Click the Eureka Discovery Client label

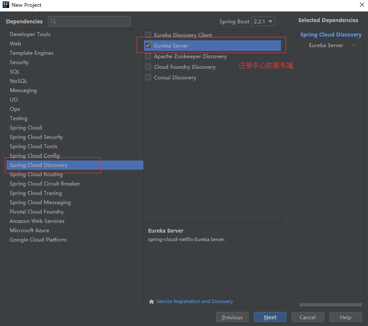point(183,35)
